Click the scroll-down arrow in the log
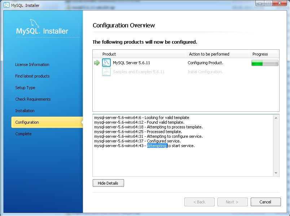The width and height of the screenshot is (290, 216). [276, 173]
